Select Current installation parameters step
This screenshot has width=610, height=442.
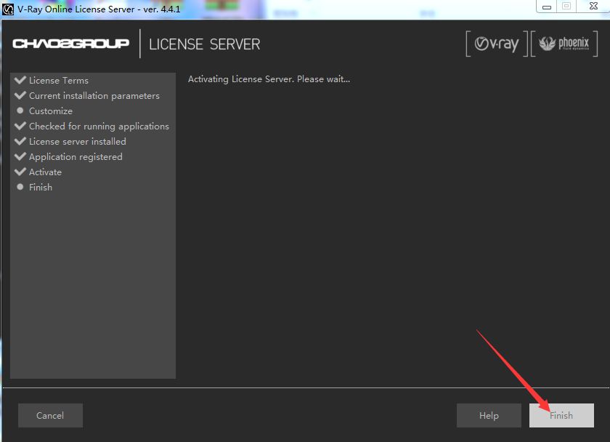[94, 95]
